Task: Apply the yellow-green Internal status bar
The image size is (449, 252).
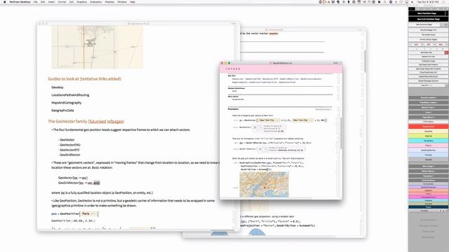Action: [429, 136]
